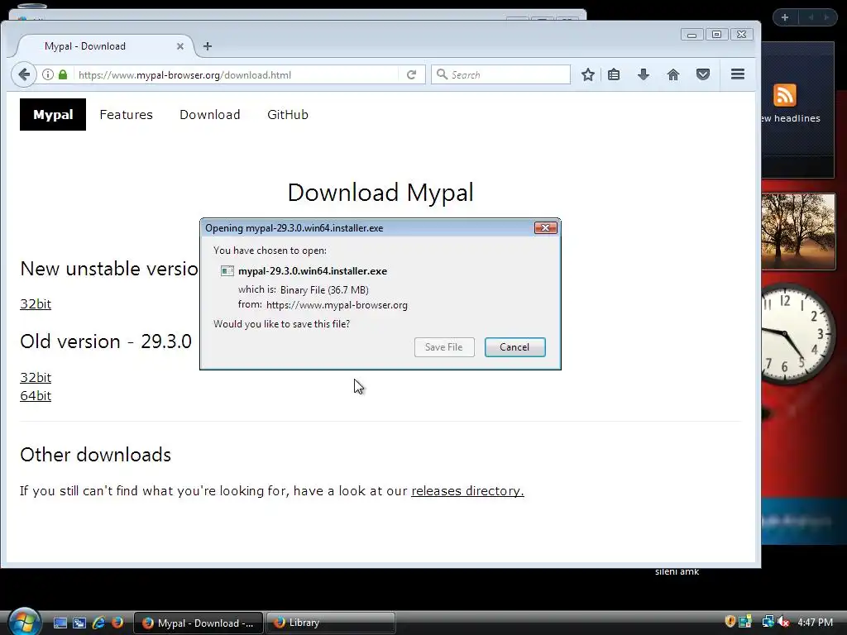This screenshot has width=847, height=635.
Task: Click the 4:47 PM taskbar clock
Action: (815, 623)
